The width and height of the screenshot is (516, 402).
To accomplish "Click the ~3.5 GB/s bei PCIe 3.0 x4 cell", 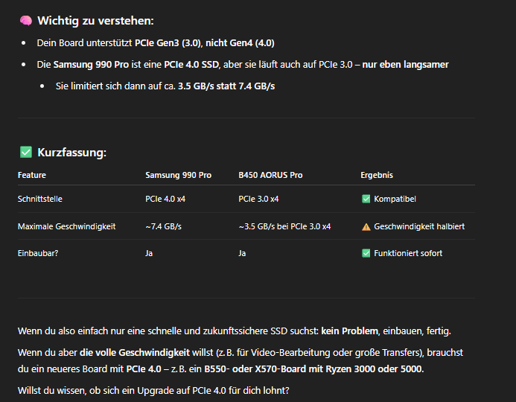I will tap(284, 226).
